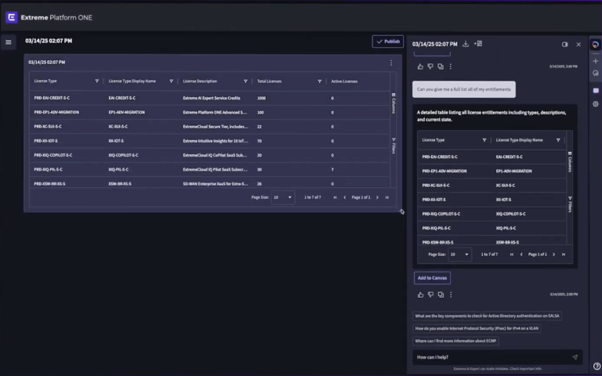The width and height of the screenshot is (602, 376).
Task: Sort by Active Licenses column header on canvas
Action: 344,81
